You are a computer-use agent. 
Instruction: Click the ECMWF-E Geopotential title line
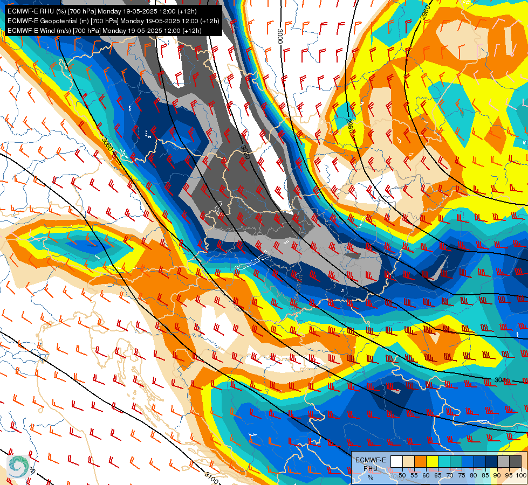(x=113, y=21)
